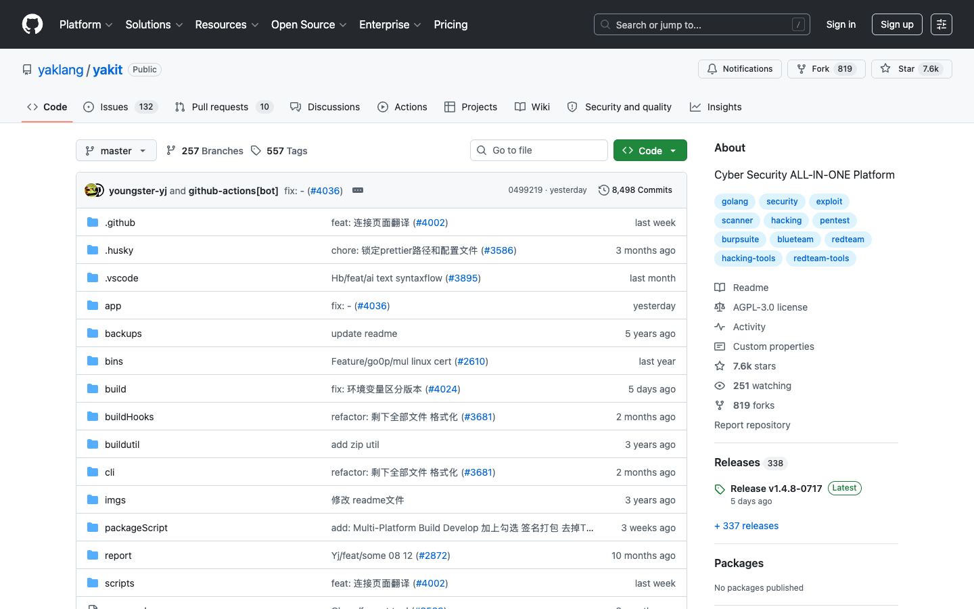Switch to the Issues tab
Screen dimensions: 974x609
click(x=120, y=107)
